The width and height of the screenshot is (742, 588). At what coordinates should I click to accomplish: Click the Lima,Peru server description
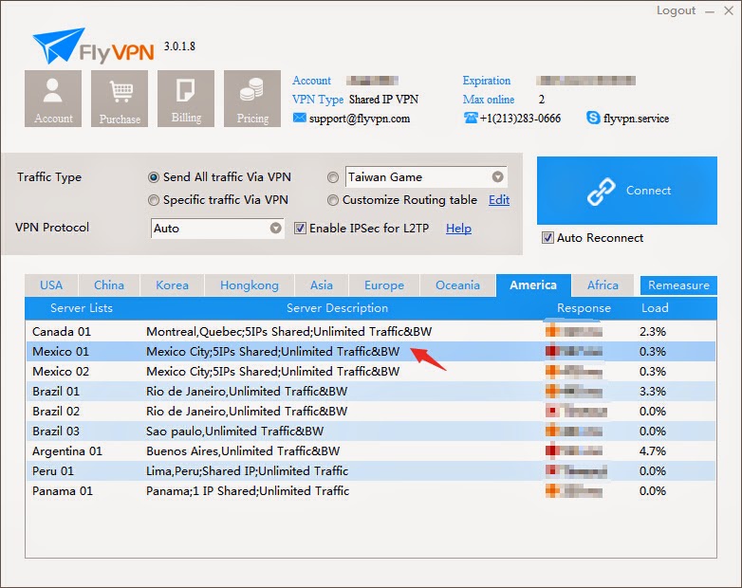pyautogui.click(x=247, y=471)
